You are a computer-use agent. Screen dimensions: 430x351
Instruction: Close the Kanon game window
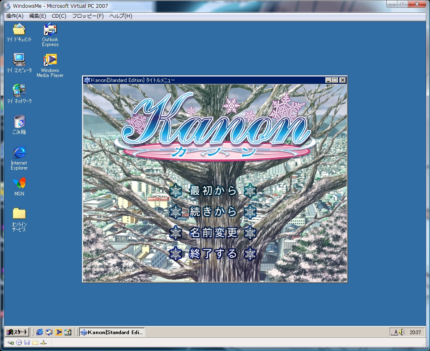coord(343,80)
